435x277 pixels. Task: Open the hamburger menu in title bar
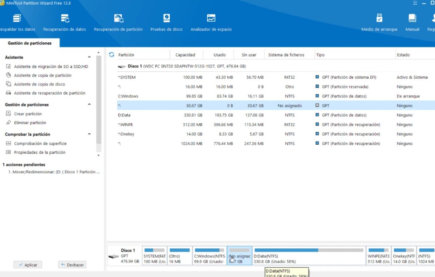click(x=415, y=3)
